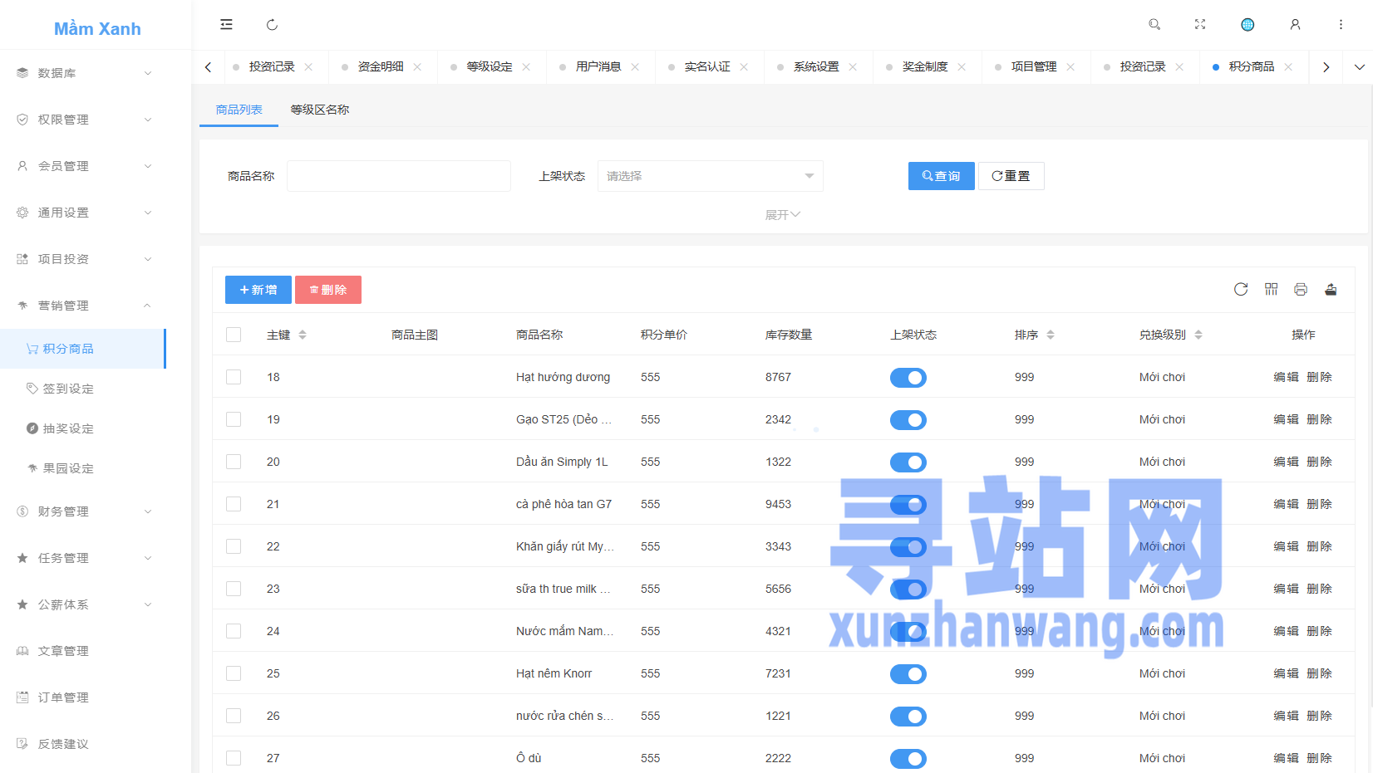Close the 等级设定 tab

click(x=526, y=66)
